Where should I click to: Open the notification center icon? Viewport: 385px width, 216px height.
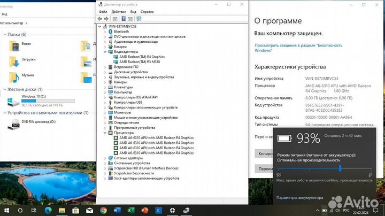pyautogui.click(x=375, y=210)
